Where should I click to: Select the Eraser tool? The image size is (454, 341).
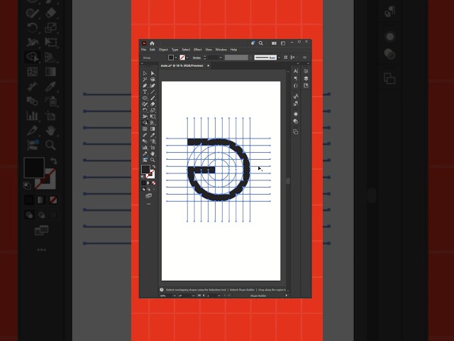coord(153,104)
